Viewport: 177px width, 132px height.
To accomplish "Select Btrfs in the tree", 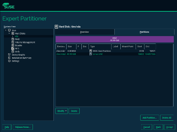I will (17, 52).
